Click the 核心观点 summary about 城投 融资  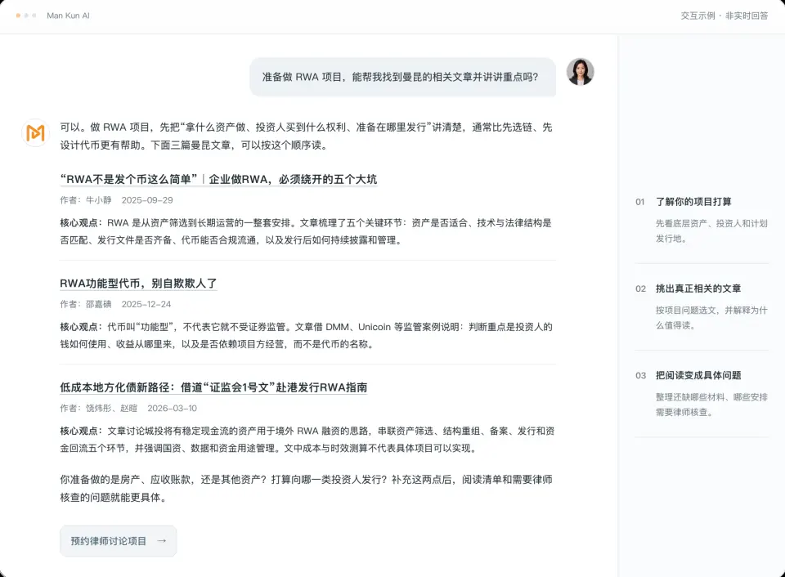click(x=307, y=440)
